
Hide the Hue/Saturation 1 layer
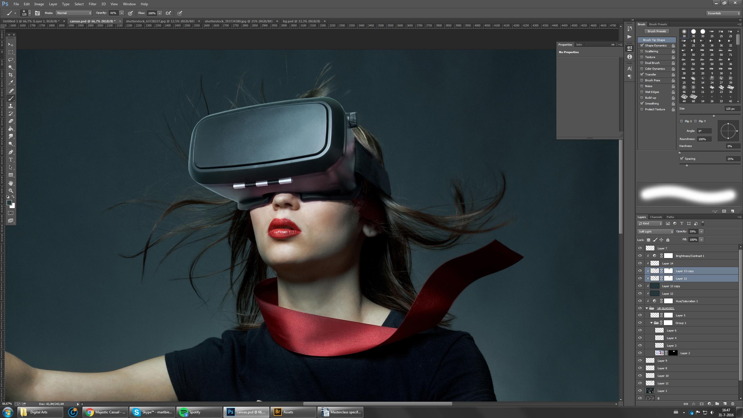[640, 301]
